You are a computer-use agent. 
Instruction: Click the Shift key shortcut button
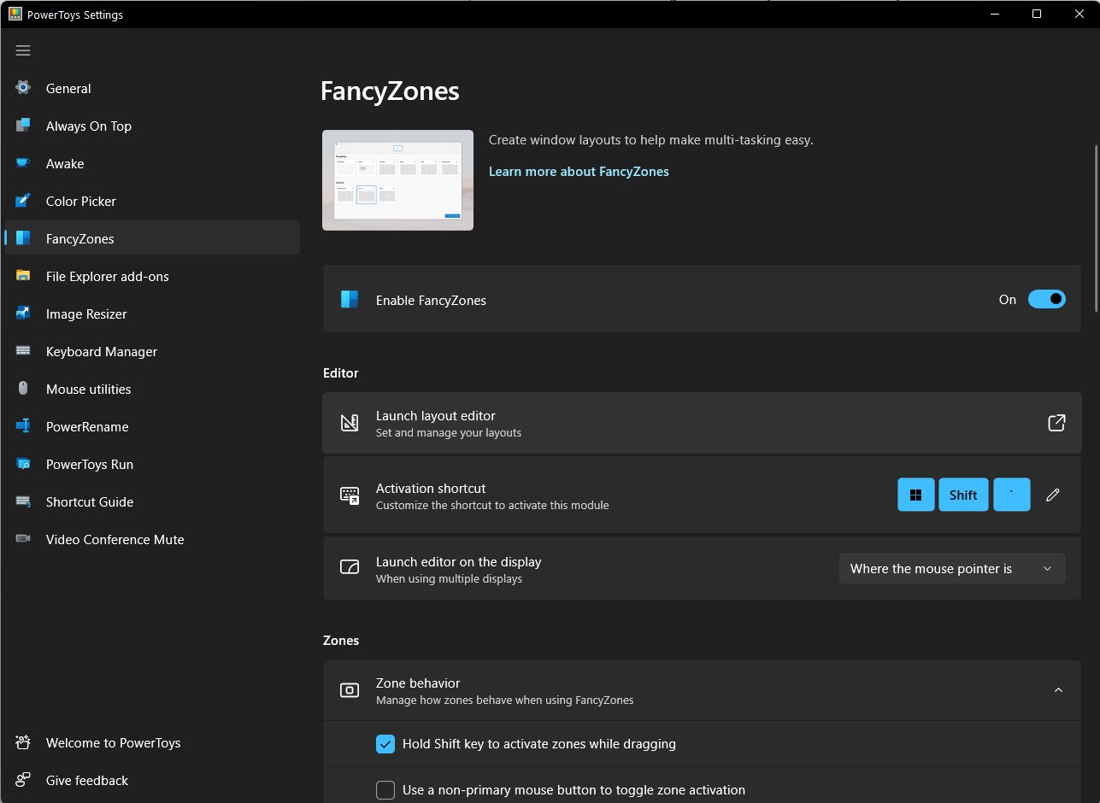[963, 495]
